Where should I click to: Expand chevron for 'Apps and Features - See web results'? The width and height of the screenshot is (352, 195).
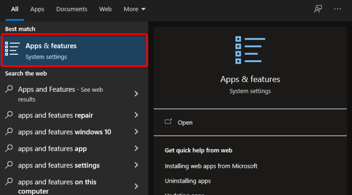click(x=136, y=94)
